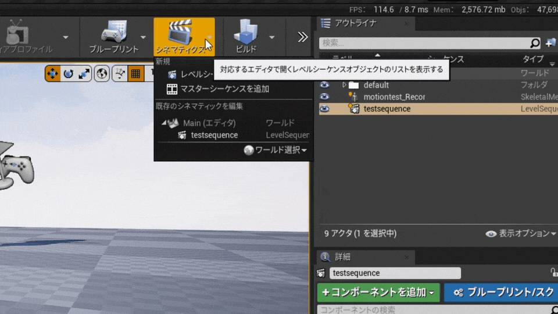Screen dimensions: 558x314
Task: Select testsequence row in Outliner
Action: click(x=438, y=109)
